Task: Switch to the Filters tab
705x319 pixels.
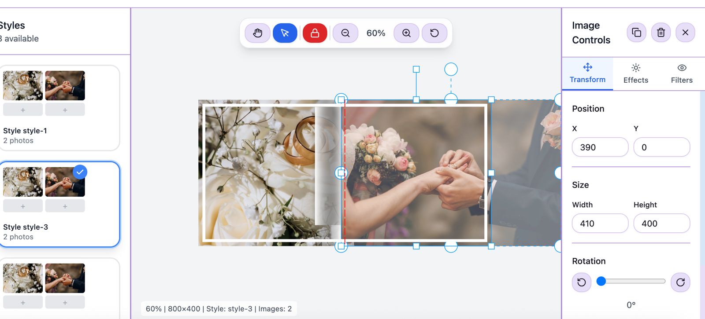Action: pyautogui.click(x=682, y=73)
